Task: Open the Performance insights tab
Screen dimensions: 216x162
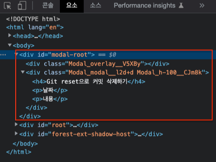Action: (x=149, y=6)
